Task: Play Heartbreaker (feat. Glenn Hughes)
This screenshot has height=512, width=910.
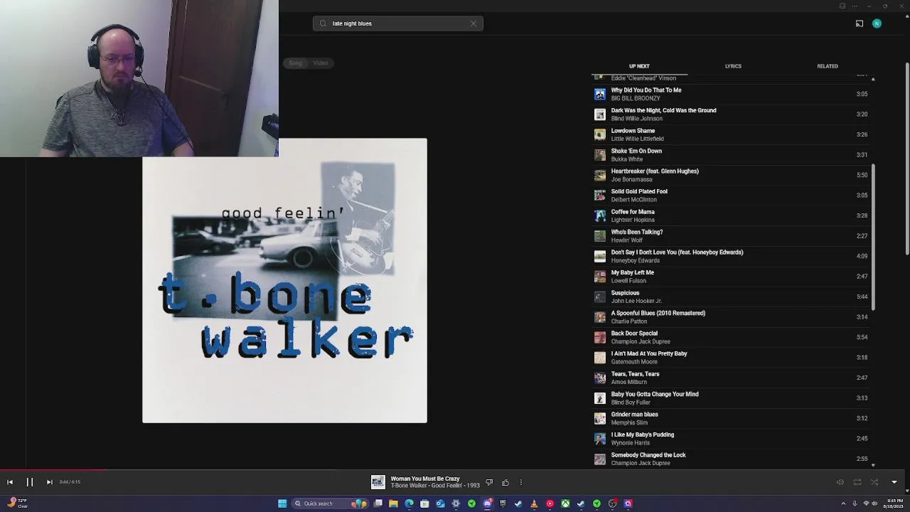Action: tap(731, 175)
